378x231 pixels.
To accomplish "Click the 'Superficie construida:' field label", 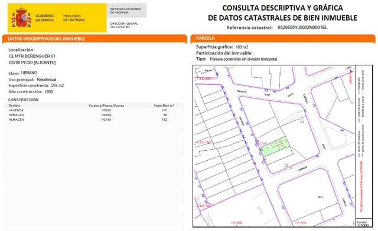I will pos(29,85).
